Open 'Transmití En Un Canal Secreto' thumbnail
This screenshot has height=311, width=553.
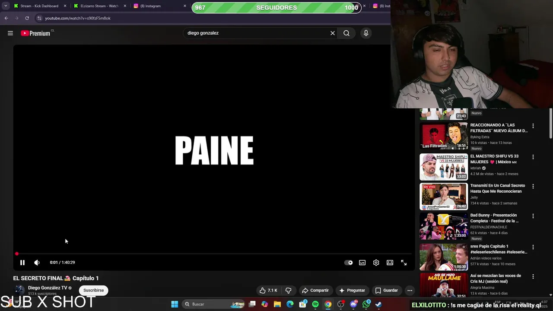(x=444, y=197)
